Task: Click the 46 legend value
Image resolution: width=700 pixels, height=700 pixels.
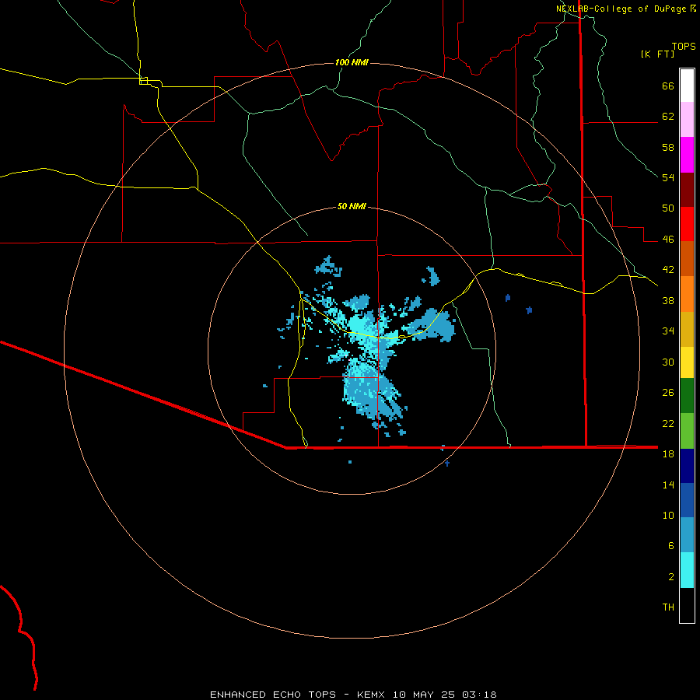Action: tap(668, 239)
